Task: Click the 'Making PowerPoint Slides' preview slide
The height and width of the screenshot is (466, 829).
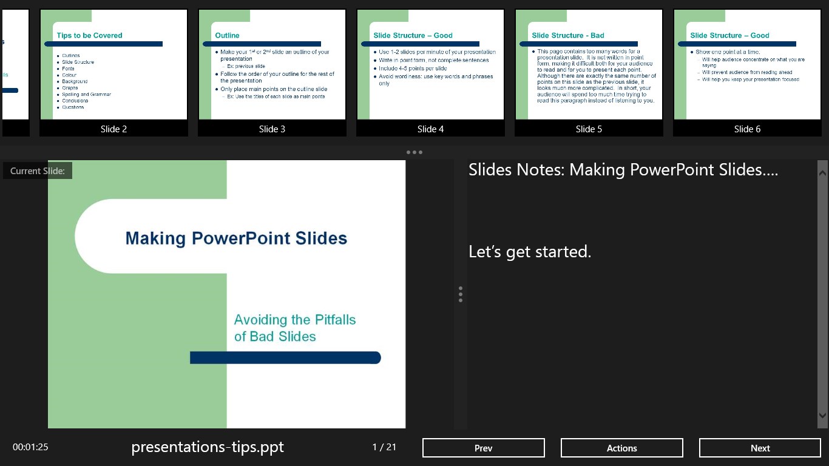Action: pos(226,294)
